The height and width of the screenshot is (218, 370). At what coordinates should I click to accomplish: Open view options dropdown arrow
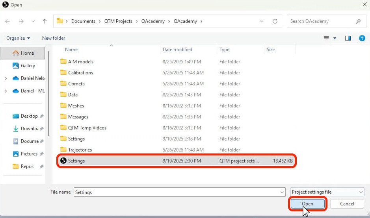[x=335, y=38]
